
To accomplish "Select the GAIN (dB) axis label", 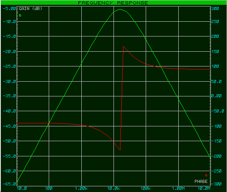I will (30, 9).
